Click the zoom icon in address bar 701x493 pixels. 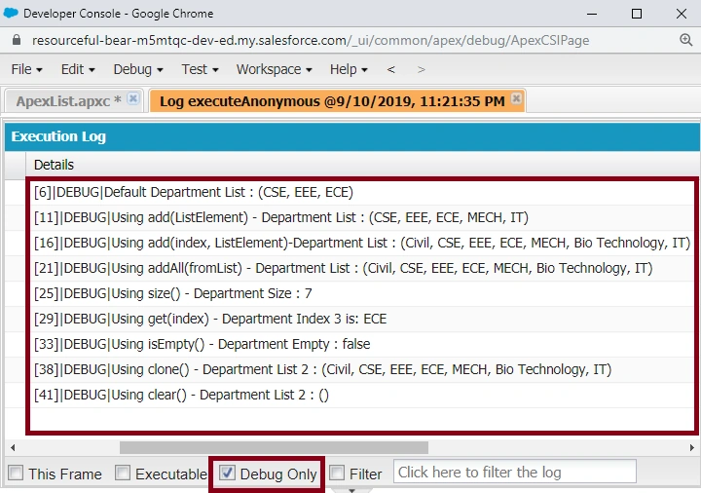(685, 40)
